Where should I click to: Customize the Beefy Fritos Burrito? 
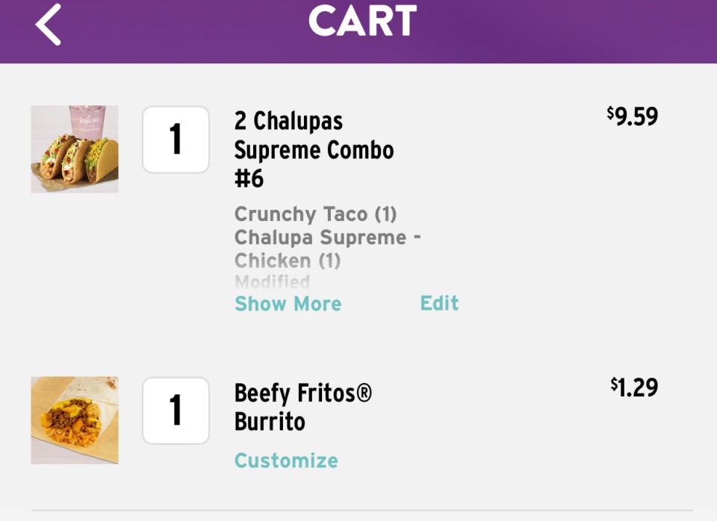click(286, 461)
